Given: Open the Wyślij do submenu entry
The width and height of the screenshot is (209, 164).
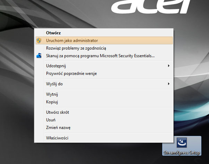Looking at the screenshot, I should [104, 84].
